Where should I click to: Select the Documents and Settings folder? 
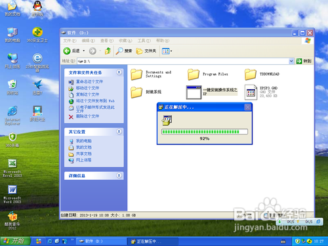151,74
